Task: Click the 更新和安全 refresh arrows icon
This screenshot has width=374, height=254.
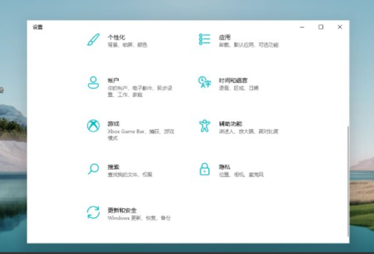Action: point(93,212)
